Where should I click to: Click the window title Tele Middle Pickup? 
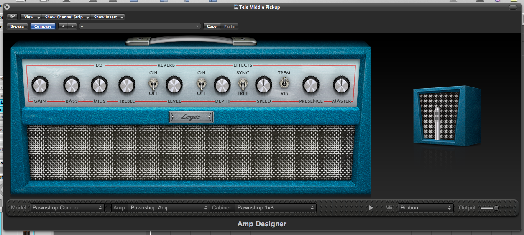(x=260, y=7)
